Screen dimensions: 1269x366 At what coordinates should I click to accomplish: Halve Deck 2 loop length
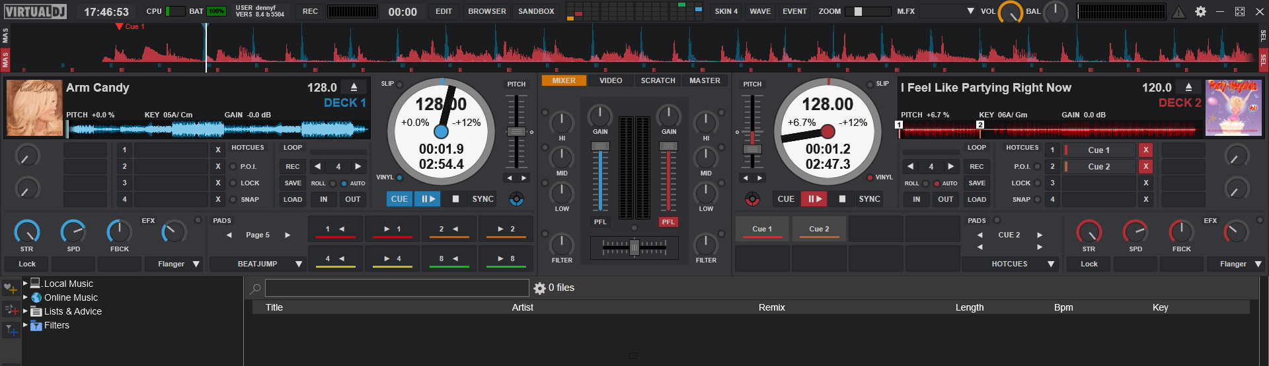click(910, 166)
